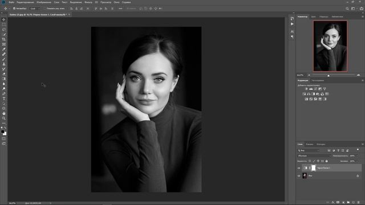Create a new group folder icon
This screenshot has width=365, height=205.
348,203
